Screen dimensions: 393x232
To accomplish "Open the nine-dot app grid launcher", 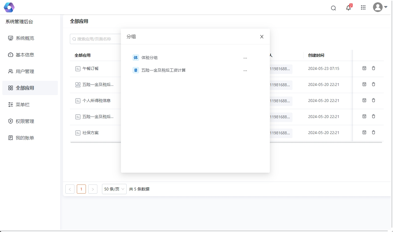I will coord(363,8).
